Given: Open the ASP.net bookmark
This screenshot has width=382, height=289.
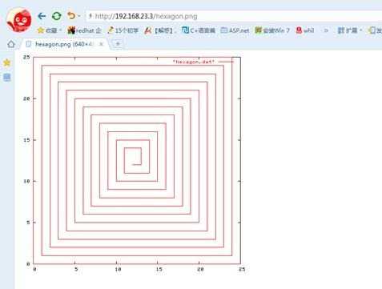Looking at the screenshot, I should (x=235, y=30).
